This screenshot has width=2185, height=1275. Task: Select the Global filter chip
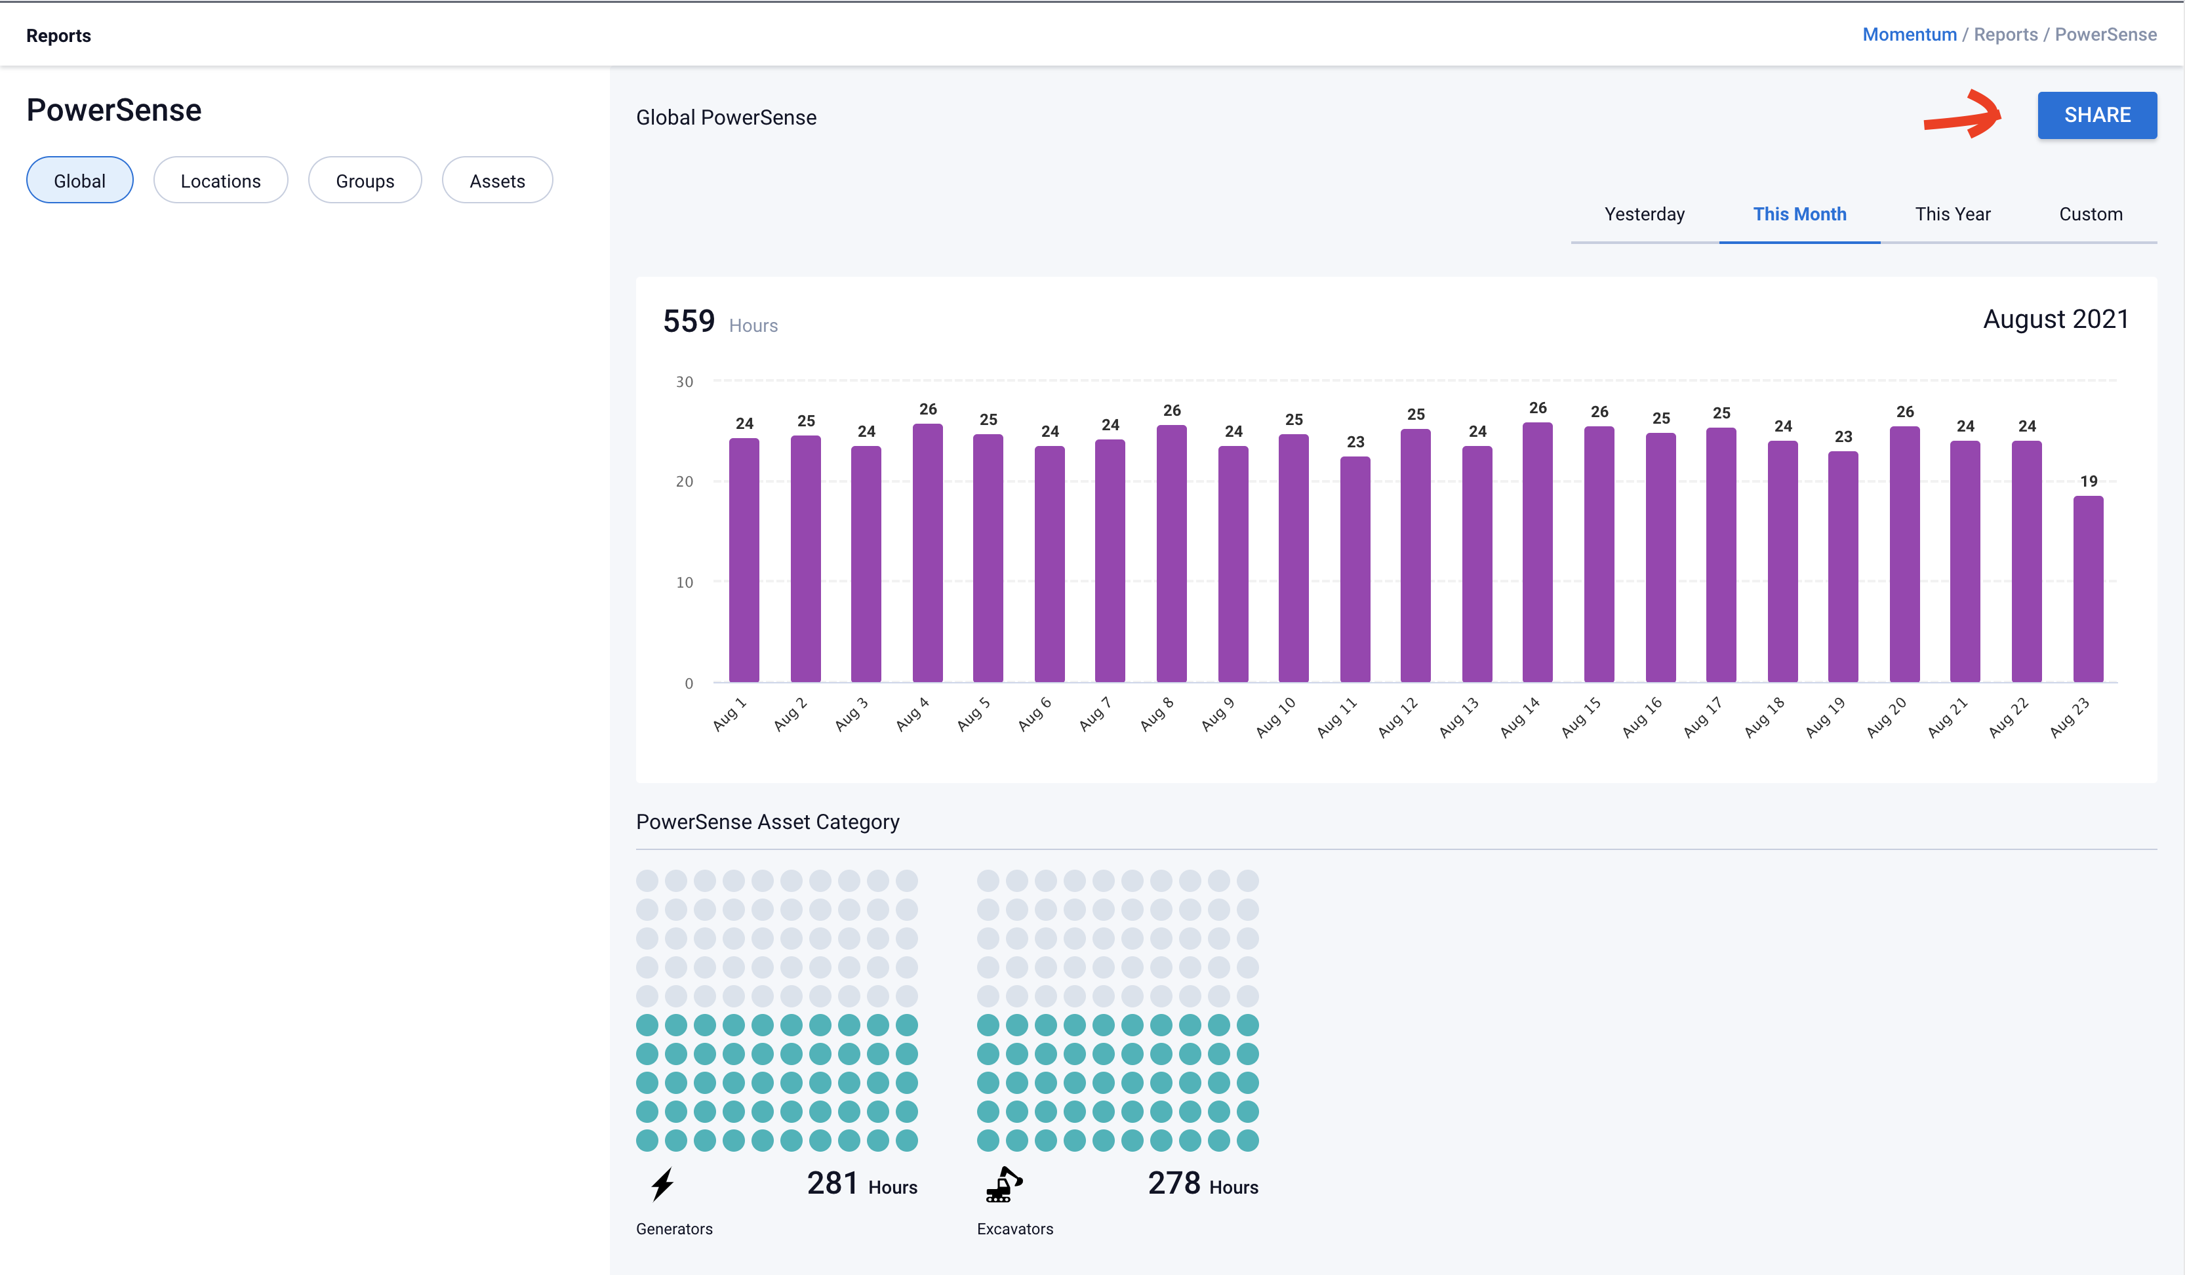tap(80, 180)
